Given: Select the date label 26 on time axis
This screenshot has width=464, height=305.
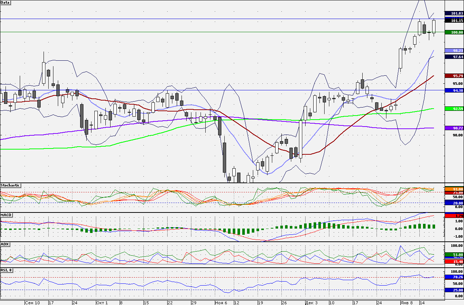Looking at the screenshot, I should [284, 303].
